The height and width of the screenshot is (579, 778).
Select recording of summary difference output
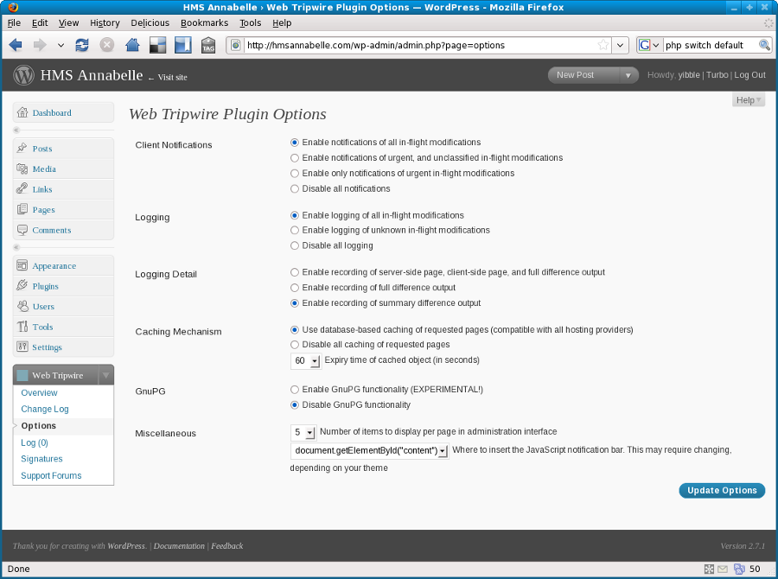(x=295, y=303)
